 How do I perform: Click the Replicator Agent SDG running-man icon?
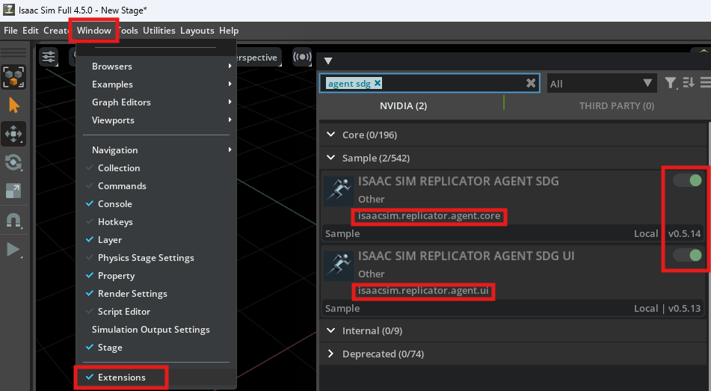pos(339,191)
